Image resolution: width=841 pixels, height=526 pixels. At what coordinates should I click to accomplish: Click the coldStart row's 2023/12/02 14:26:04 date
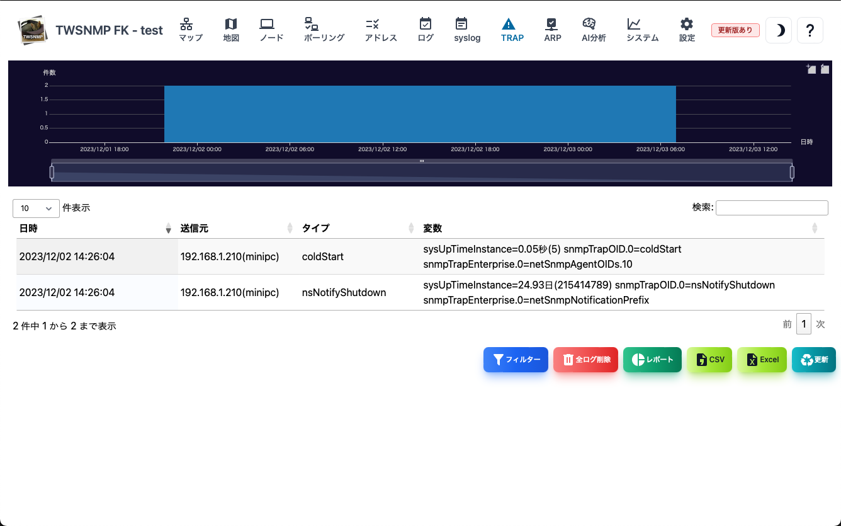[x=67, y=257]
